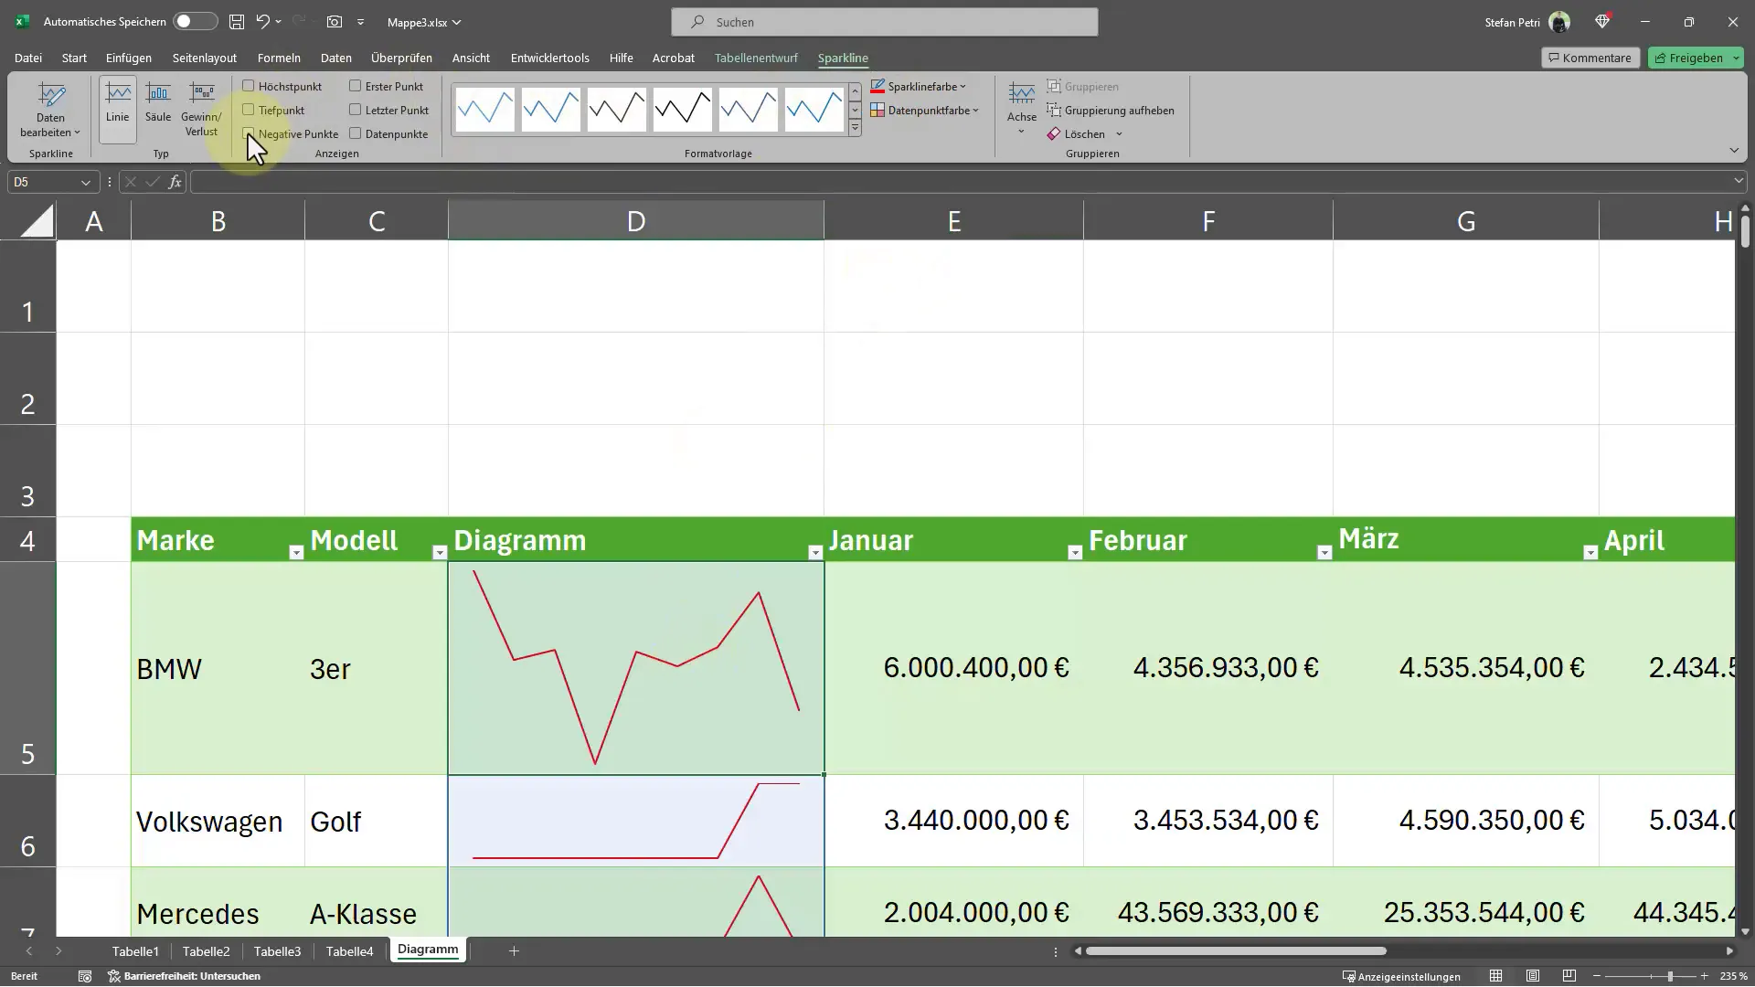The width and height of the screenshot is (1755, 987).
Task: Collapse the ribbon with chevron
Action: click(x=1734, y=151)
